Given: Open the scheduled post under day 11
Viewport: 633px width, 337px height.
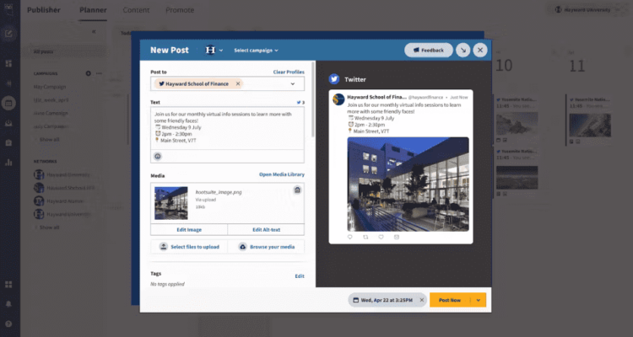Looking at the screenshot, I should (x=589, y=120).
